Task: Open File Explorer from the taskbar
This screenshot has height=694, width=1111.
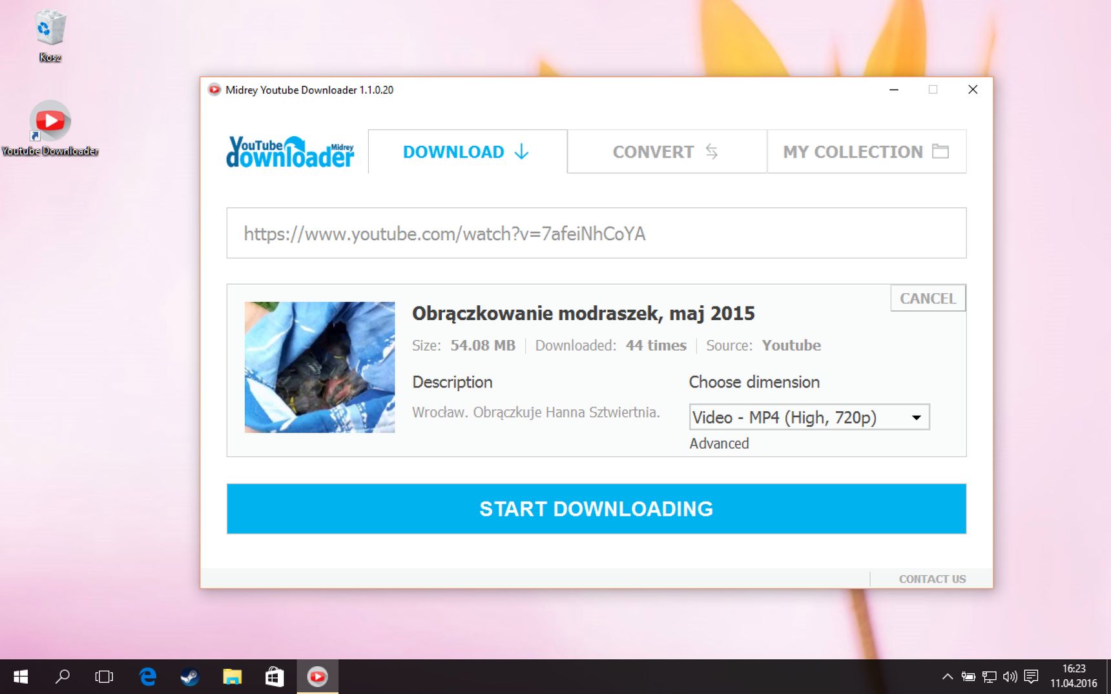Action: click(232, 677)
